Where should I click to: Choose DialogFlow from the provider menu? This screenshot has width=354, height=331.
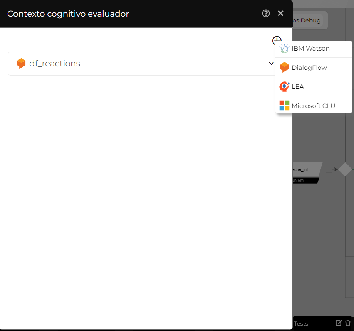click(314, 68)
